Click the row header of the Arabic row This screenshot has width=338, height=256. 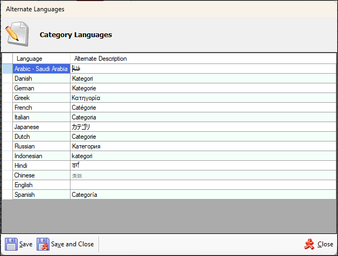(8, 69)
